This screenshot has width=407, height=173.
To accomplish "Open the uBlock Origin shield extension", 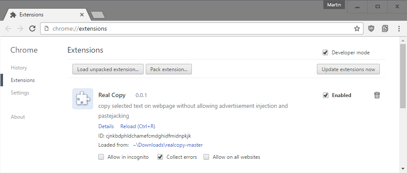I will (x=372, y=28).
